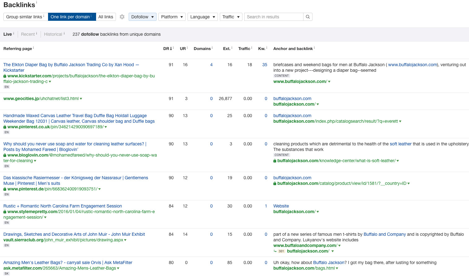Sort by the Domains column header
The image size is (469, 278).
[x=202, y=48]
